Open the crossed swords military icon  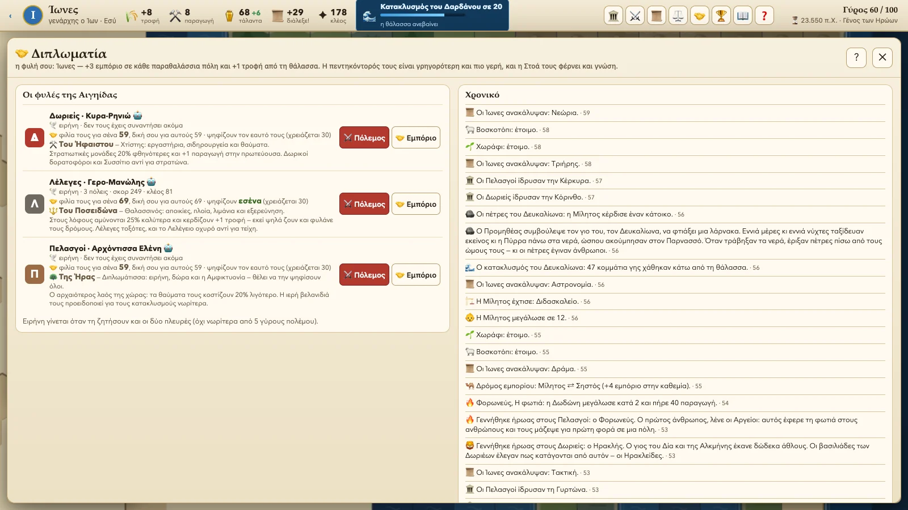tap(635, 16)
